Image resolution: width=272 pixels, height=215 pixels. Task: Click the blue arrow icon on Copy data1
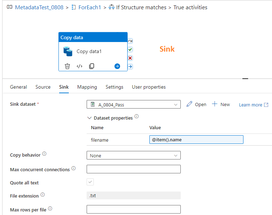click(x=117, y=66)
